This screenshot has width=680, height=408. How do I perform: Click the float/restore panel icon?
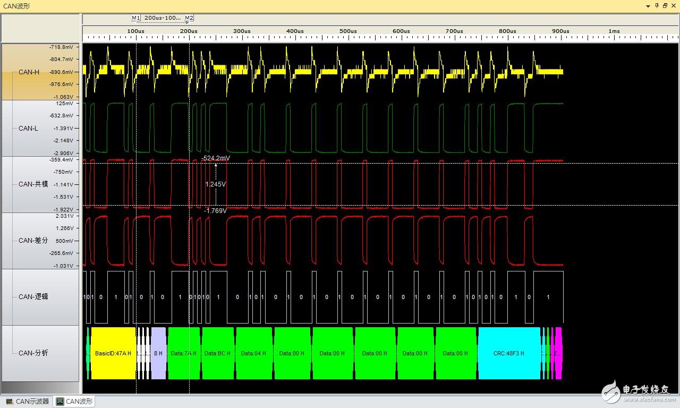(x=665, y=6)
